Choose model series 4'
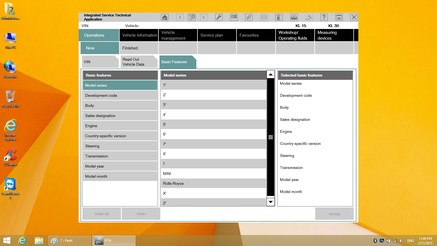Viewport: 437px width, 246px height. click(214, 115)
